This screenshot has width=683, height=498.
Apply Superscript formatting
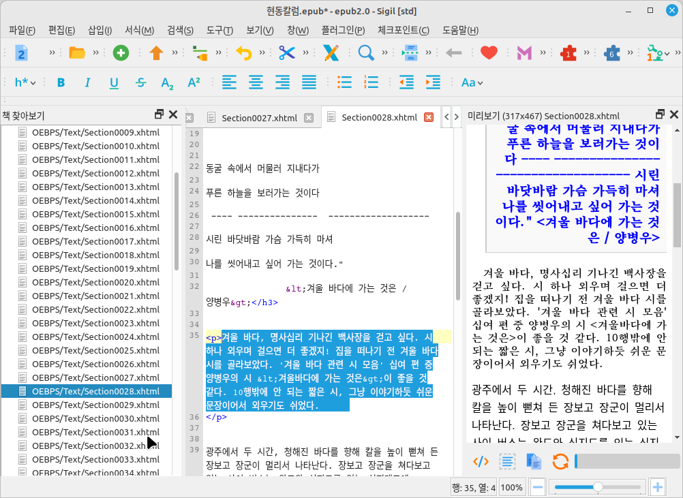[194, 82]
